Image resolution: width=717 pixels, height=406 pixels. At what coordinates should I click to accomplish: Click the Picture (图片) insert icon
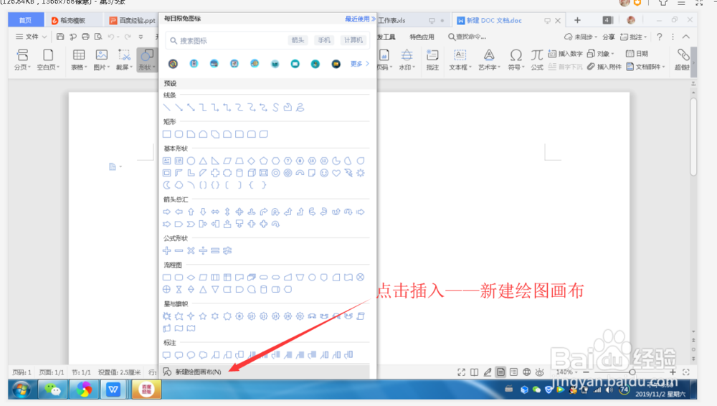coord(102,60)
